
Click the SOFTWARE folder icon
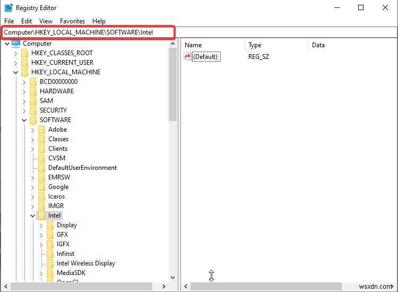click(33, 120)
